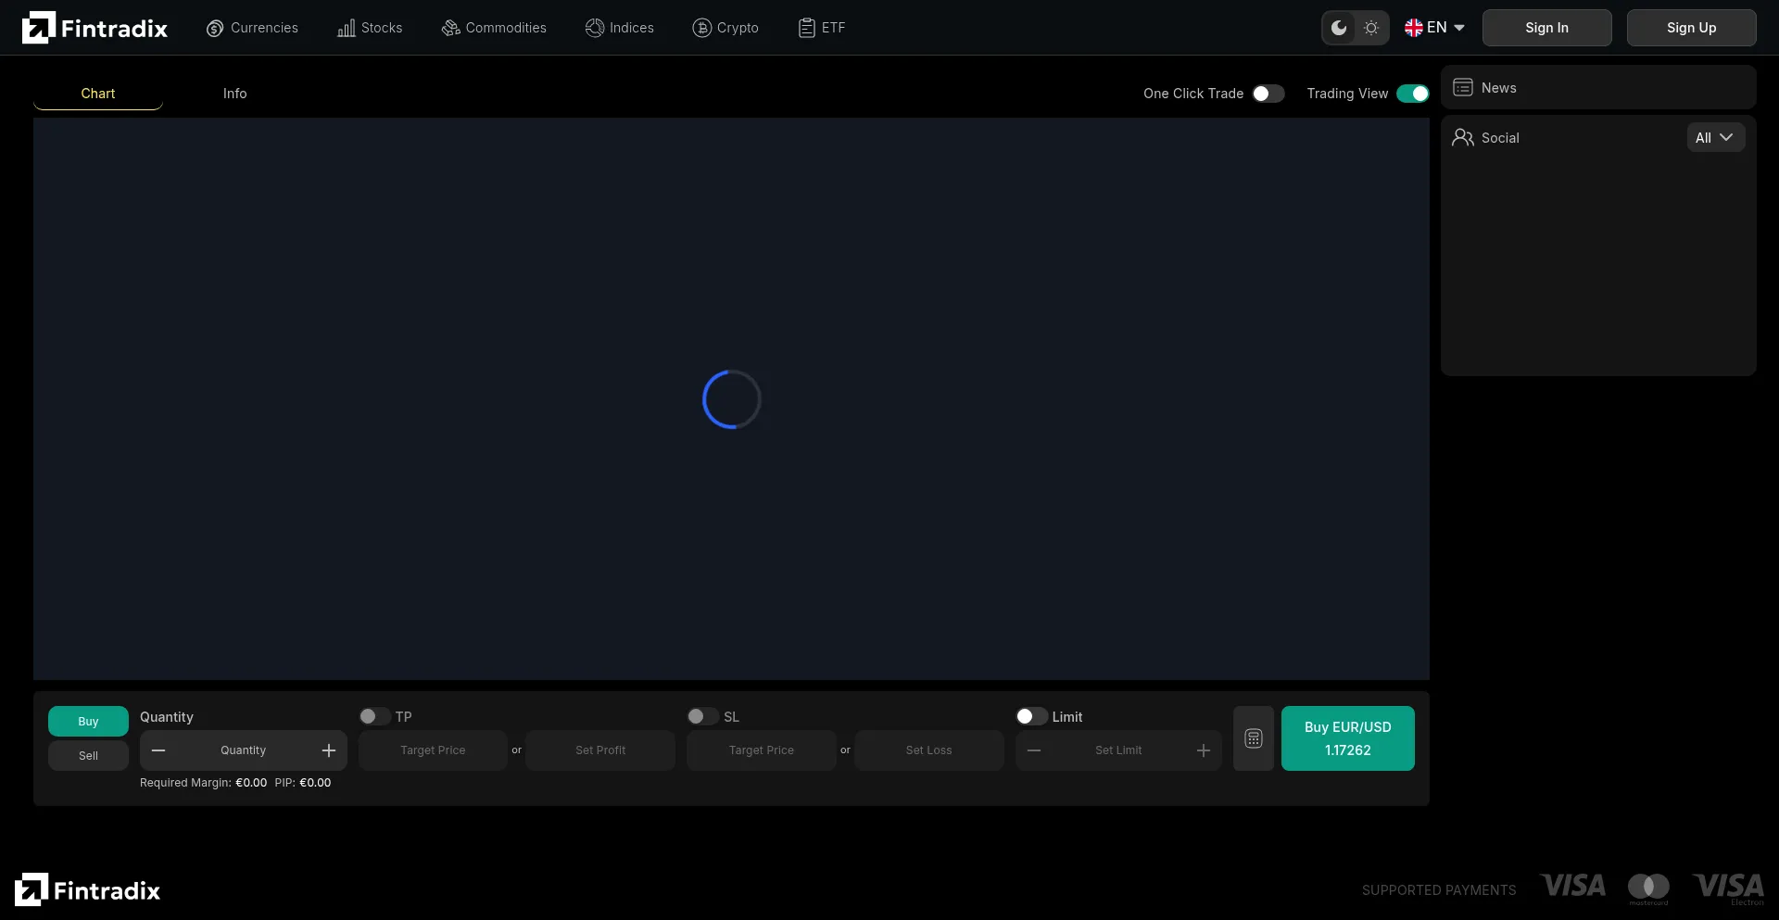Open the trade calculator icon

[x=1254, y=738]
